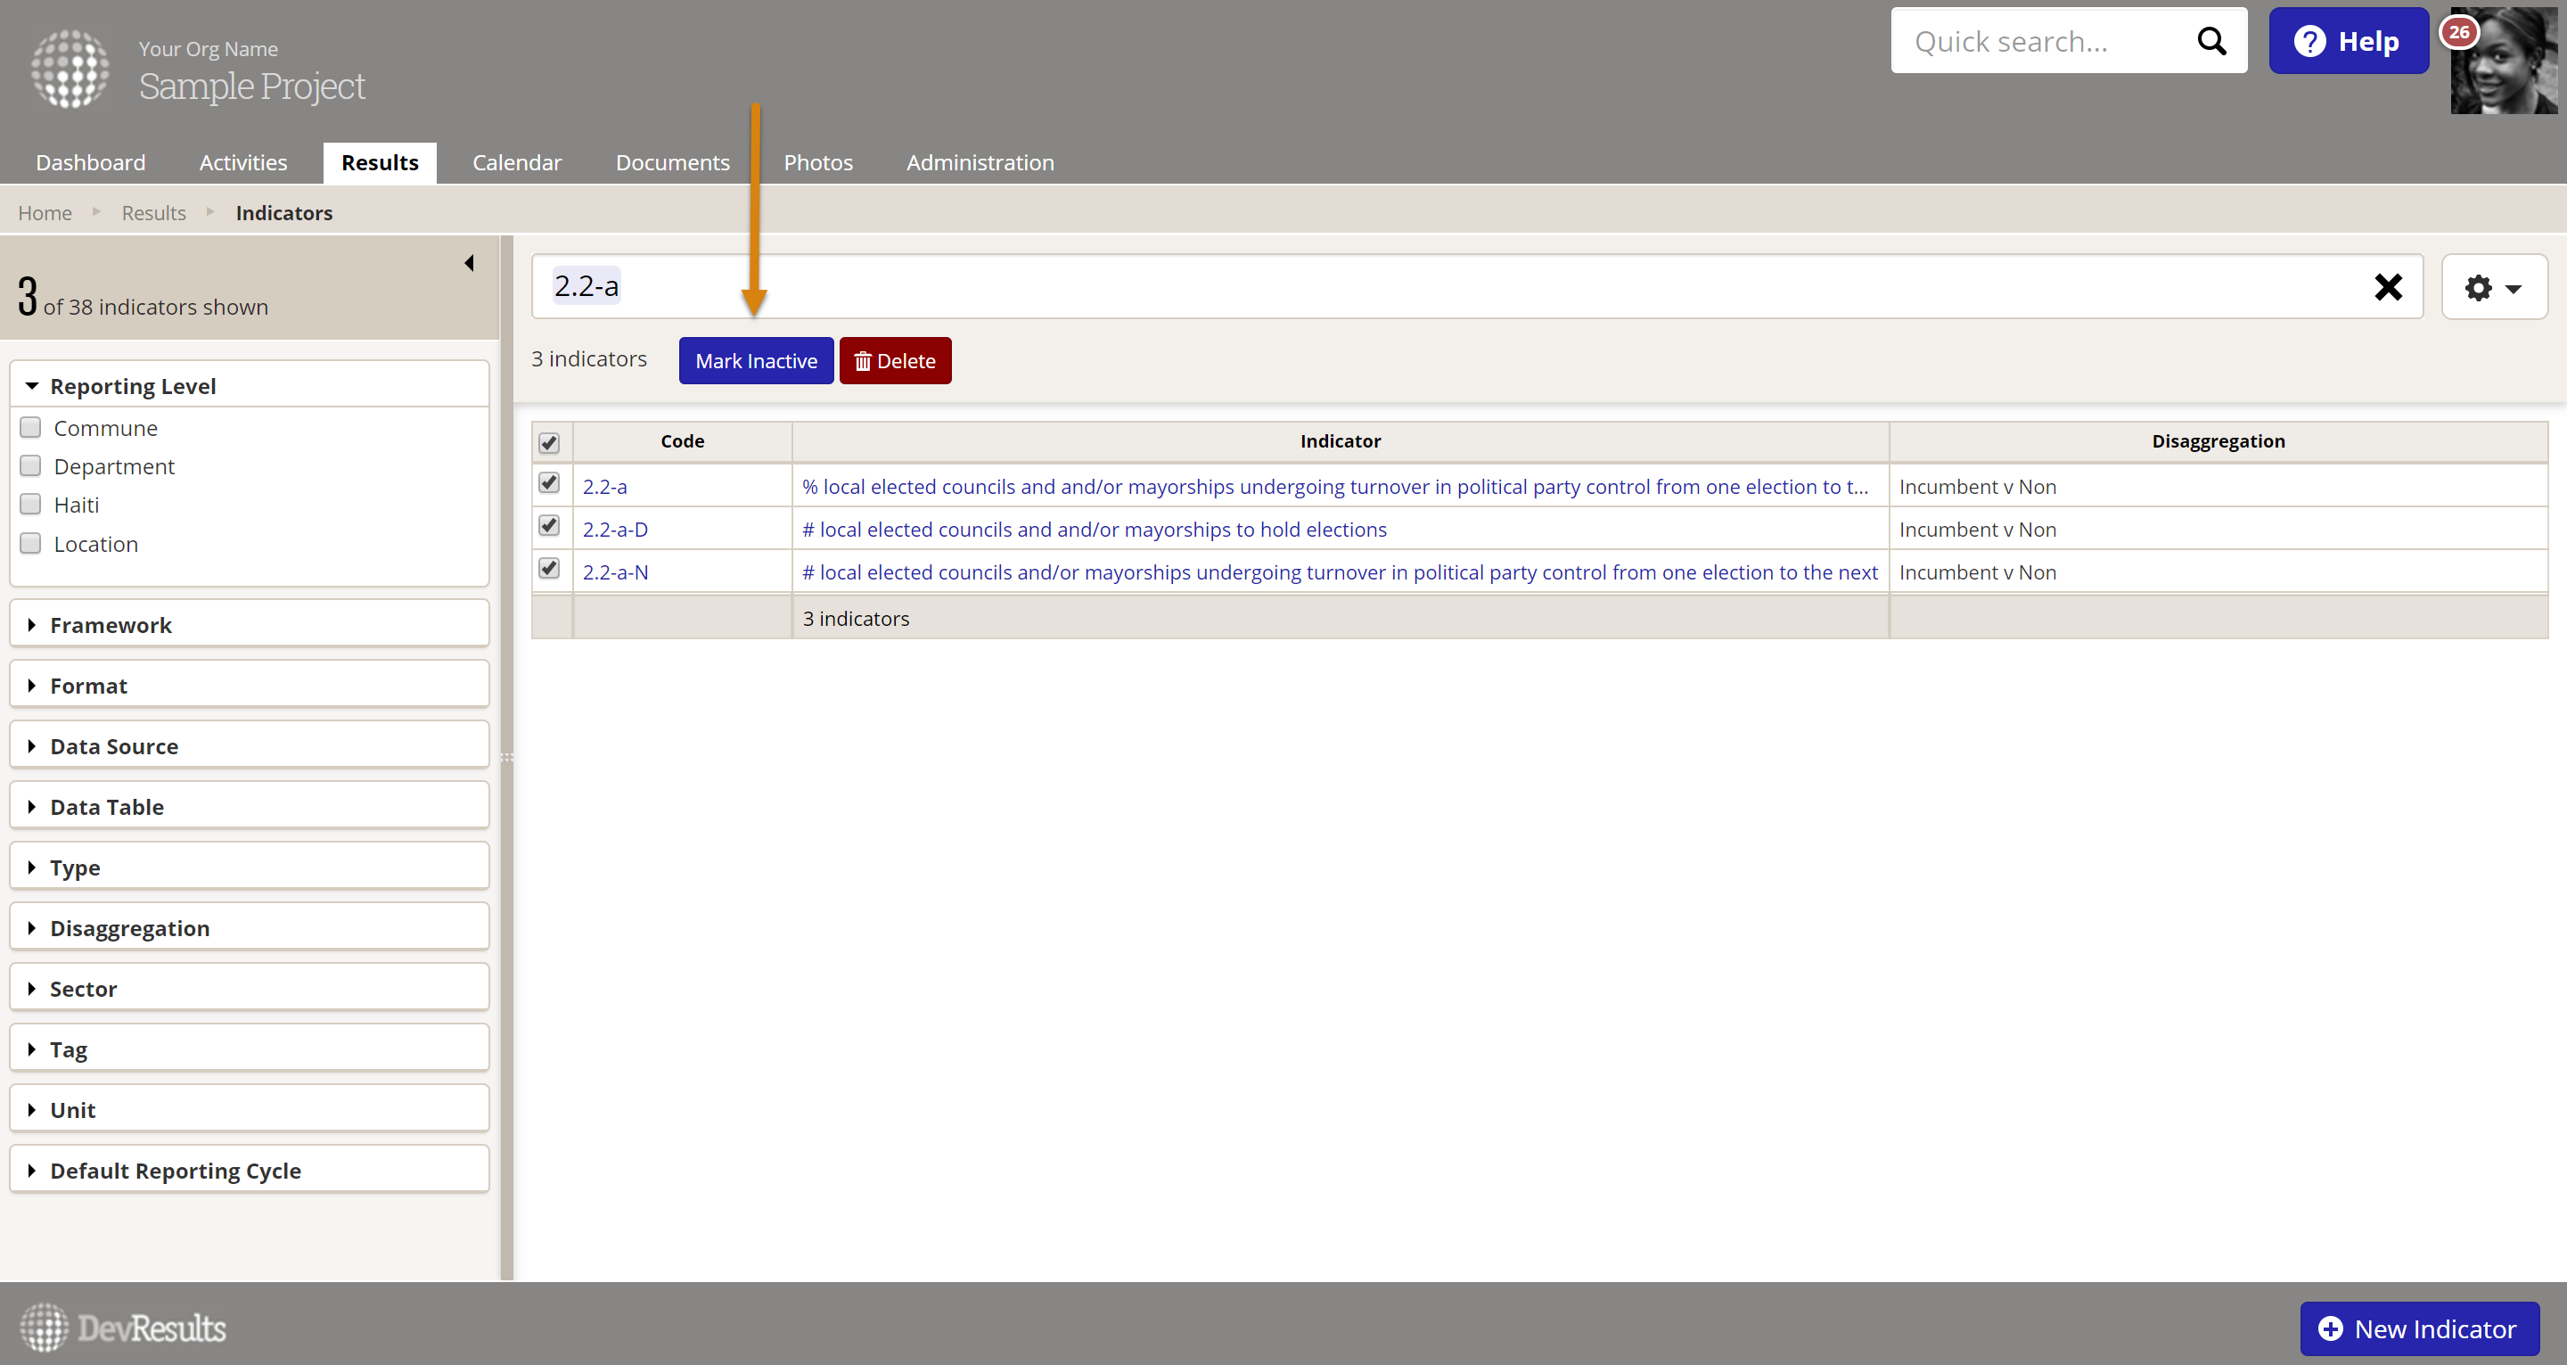Viewport: 2567px width, 1365px height.
Task: Collapse the Reporting Level filter section
Action: [133, 386]
